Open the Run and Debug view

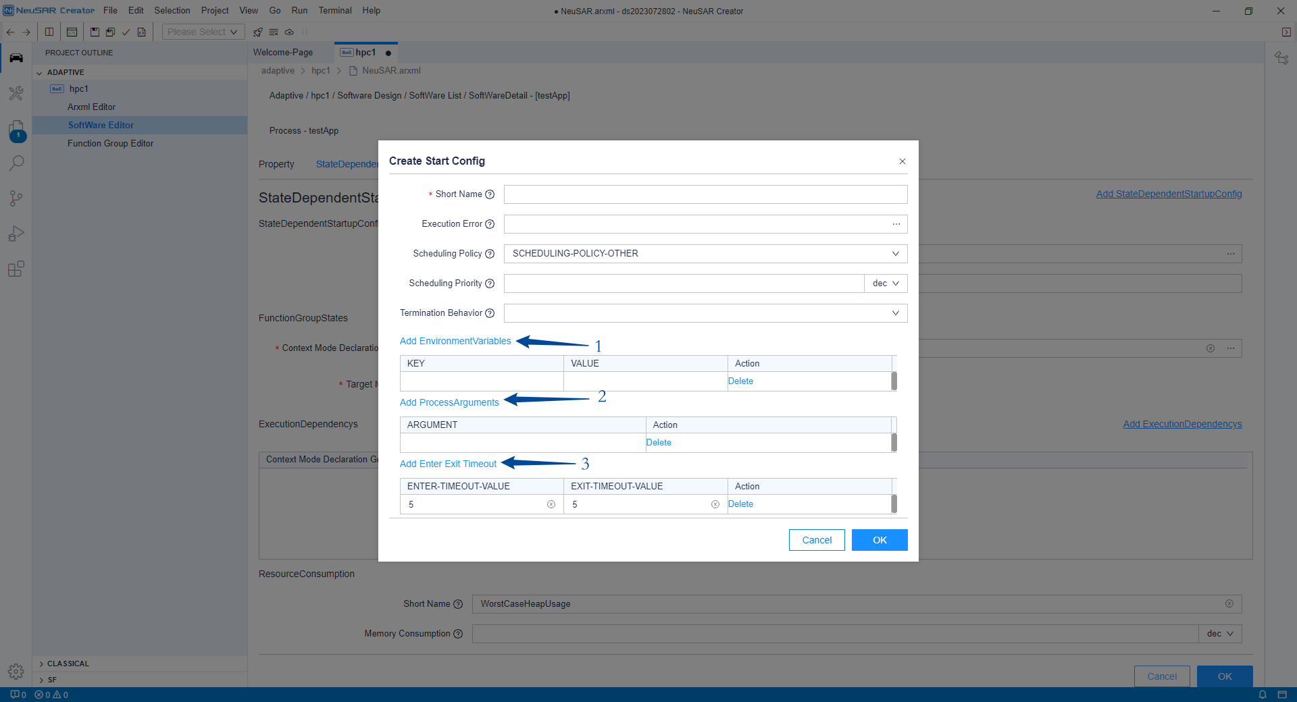16,234
